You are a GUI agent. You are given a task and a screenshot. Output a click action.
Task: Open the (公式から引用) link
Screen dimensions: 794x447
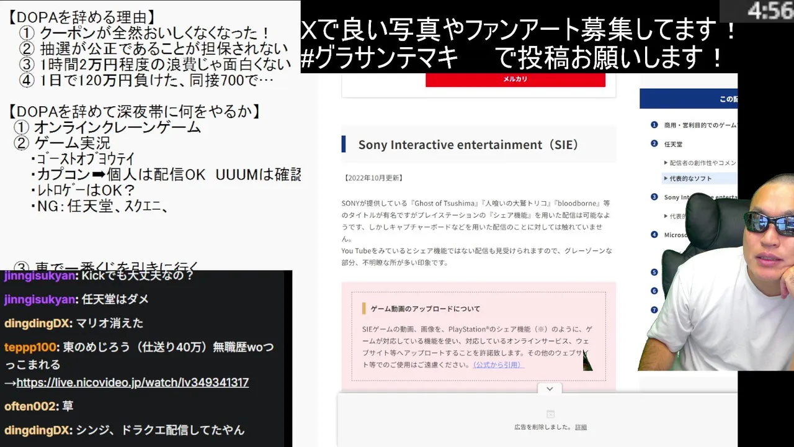498,365
